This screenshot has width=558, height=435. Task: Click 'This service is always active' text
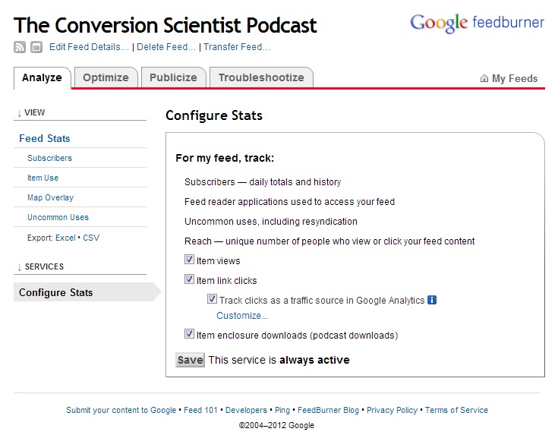click(279, 360)
